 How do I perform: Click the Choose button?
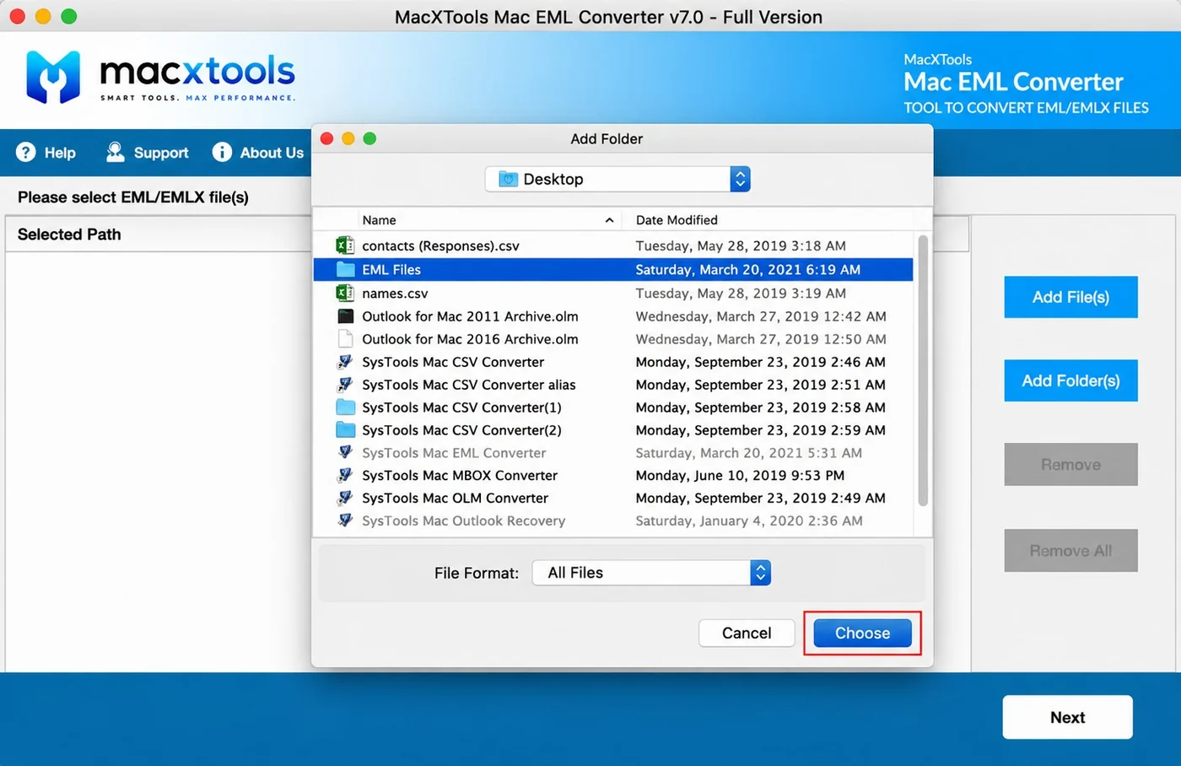862,634
